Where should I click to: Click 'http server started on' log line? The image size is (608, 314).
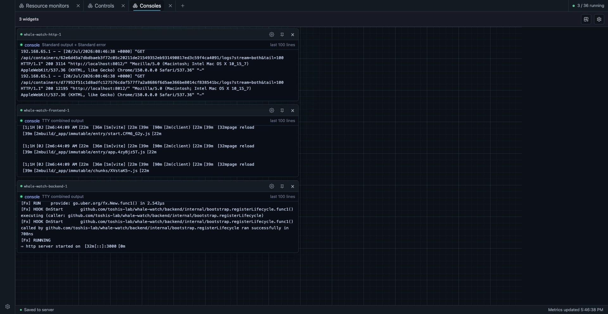(73, 246)
